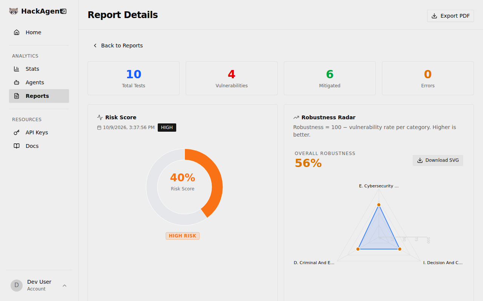Go back to Reports
The height and width of the screenshot is (301, 483).
118,46
